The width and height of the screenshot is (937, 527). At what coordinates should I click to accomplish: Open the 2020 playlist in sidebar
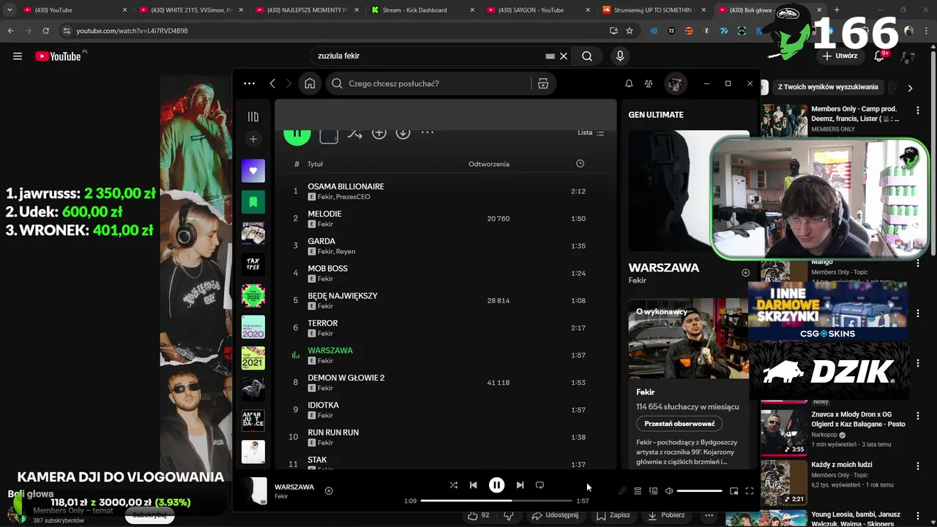pyautogui.click(x=253, y=327)
